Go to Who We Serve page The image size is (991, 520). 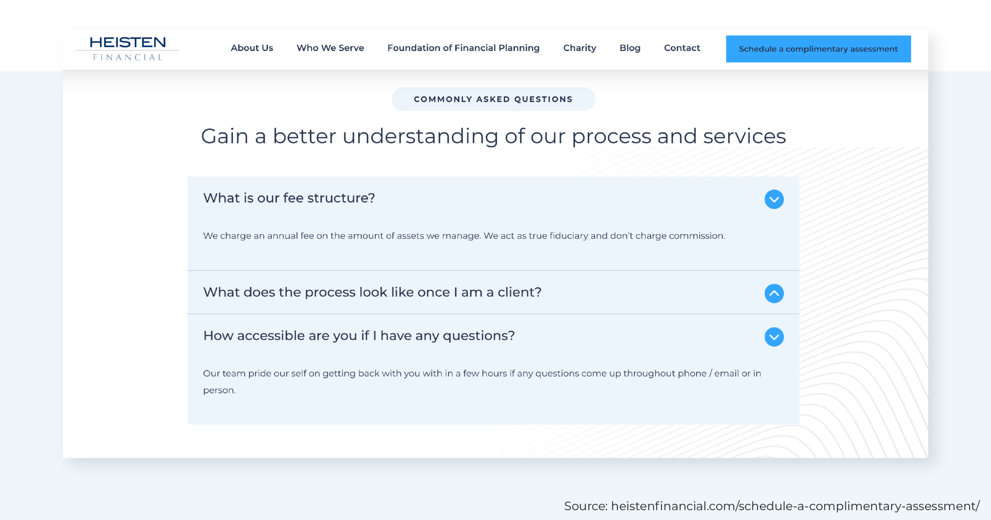click(x=330, y=48)
